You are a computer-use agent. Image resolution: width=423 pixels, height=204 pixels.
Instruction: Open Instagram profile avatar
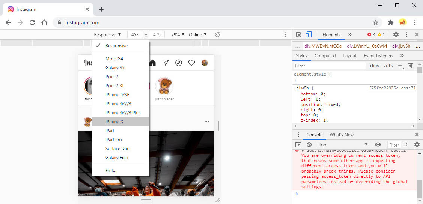(205, 63)
